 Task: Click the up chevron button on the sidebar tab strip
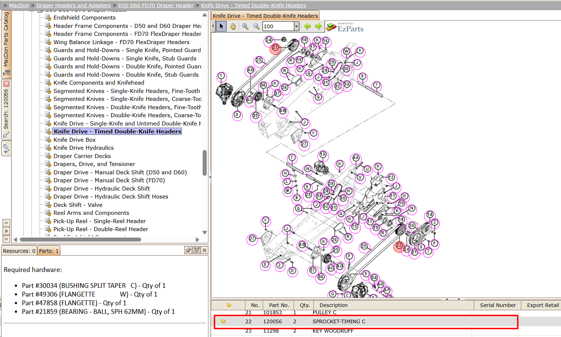[6, 223]
